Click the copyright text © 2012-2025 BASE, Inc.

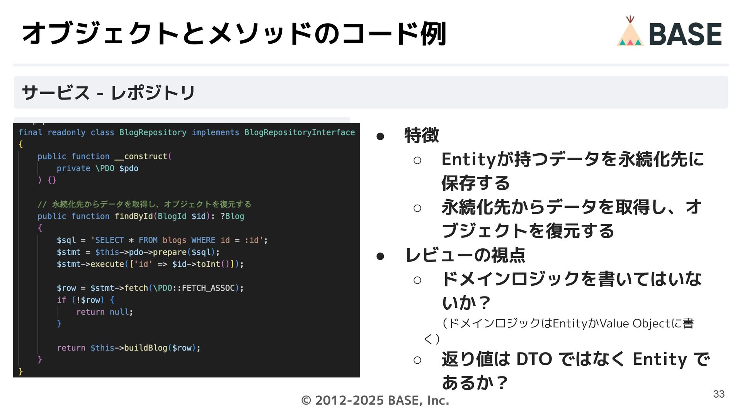[x=375, y=400]
